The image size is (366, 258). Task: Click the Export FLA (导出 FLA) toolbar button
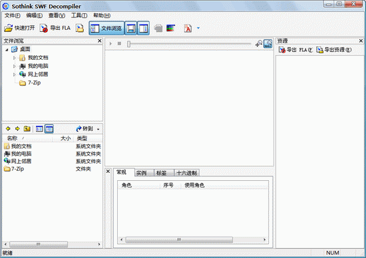(55, 28)
